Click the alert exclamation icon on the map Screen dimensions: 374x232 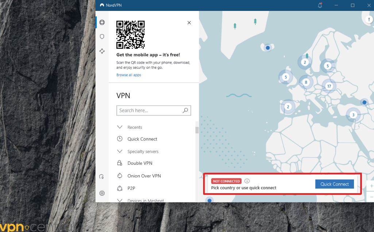(369, 20)
